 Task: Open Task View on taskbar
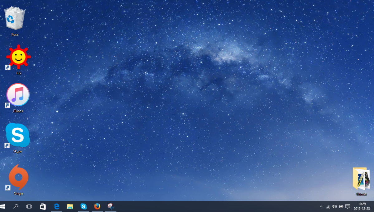click(x=29, y=206)
